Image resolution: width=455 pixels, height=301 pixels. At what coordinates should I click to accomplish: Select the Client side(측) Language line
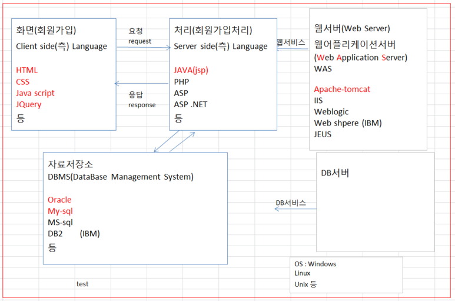[62, 46]
